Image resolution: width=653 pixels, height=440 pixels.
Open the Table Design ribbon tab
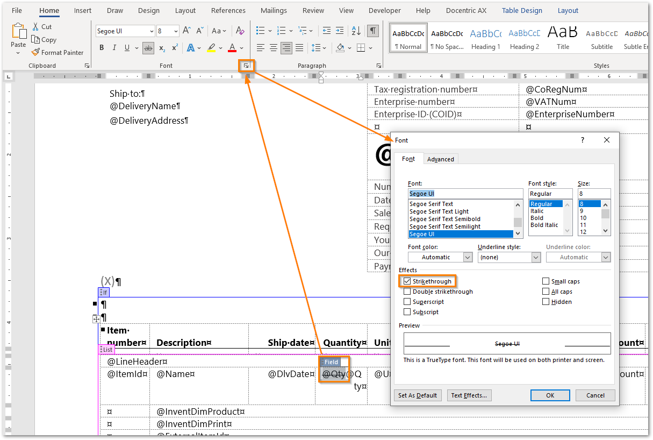pos(522,10)
